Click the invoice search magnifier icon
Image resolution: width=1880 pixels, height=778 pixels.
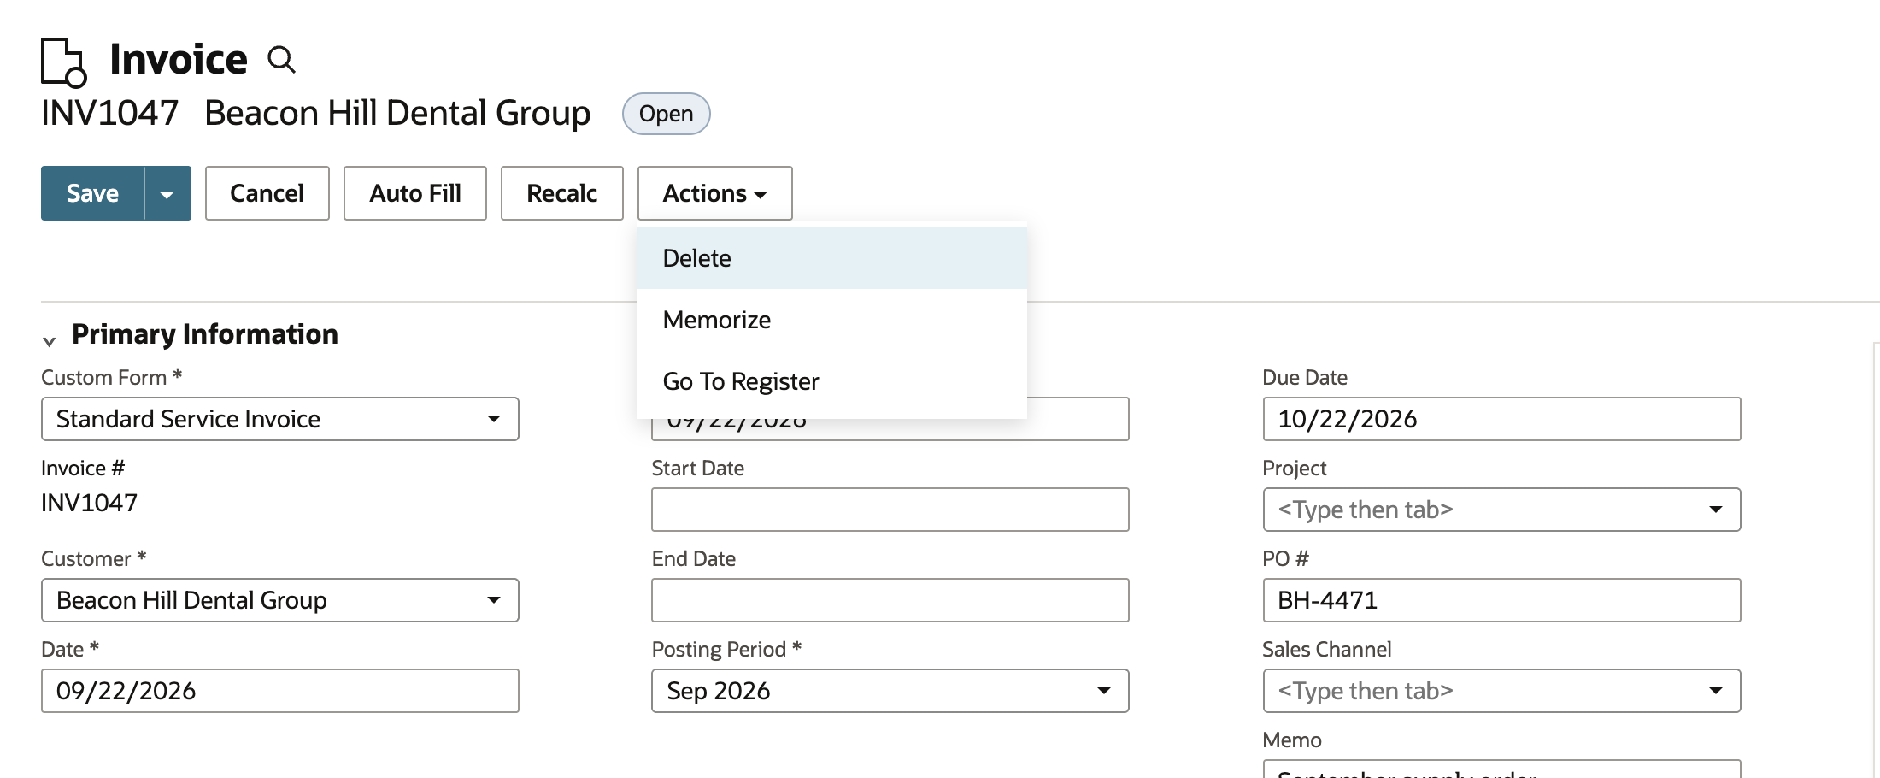pyautogui.click(x=281, y=60)
